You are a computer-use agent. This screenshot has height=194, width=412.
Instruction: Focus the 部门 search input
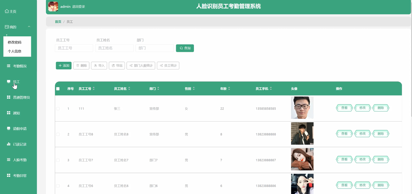point(155,48)
